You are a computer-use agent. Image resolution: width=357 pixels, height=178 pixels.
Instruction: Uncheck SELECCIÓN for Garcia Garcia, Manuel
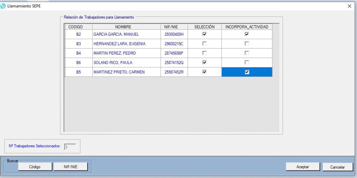coord(205,34)
